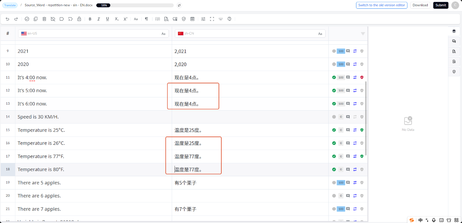Click Switch to the old version editor
Image resolution: width=462 pixels, height=223 pixels.
382,5
